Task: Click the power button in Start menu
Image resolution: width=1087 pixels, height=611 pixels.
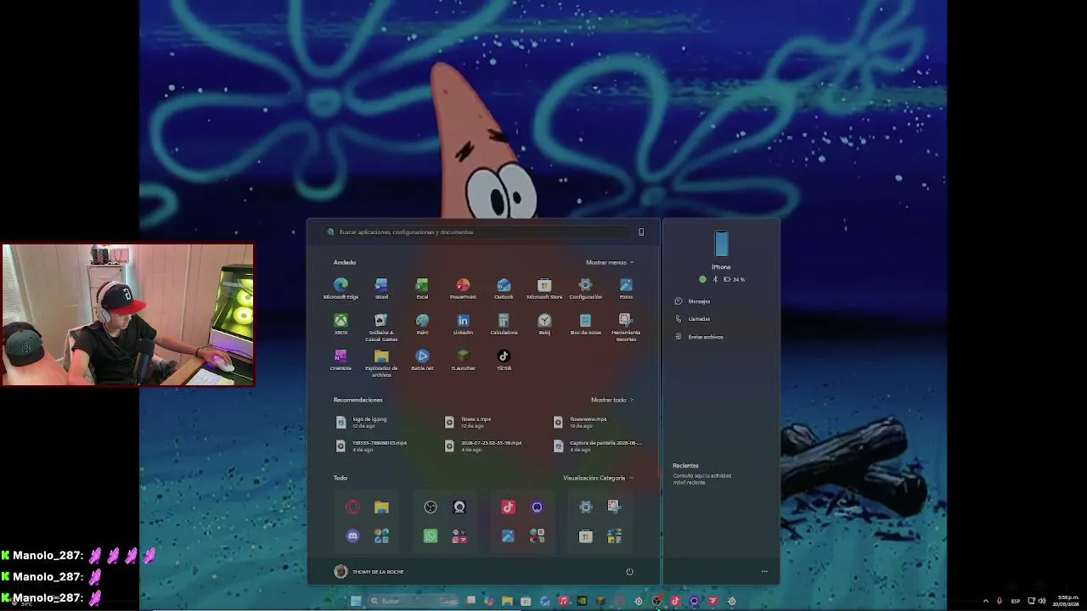Action: [629, 571]
